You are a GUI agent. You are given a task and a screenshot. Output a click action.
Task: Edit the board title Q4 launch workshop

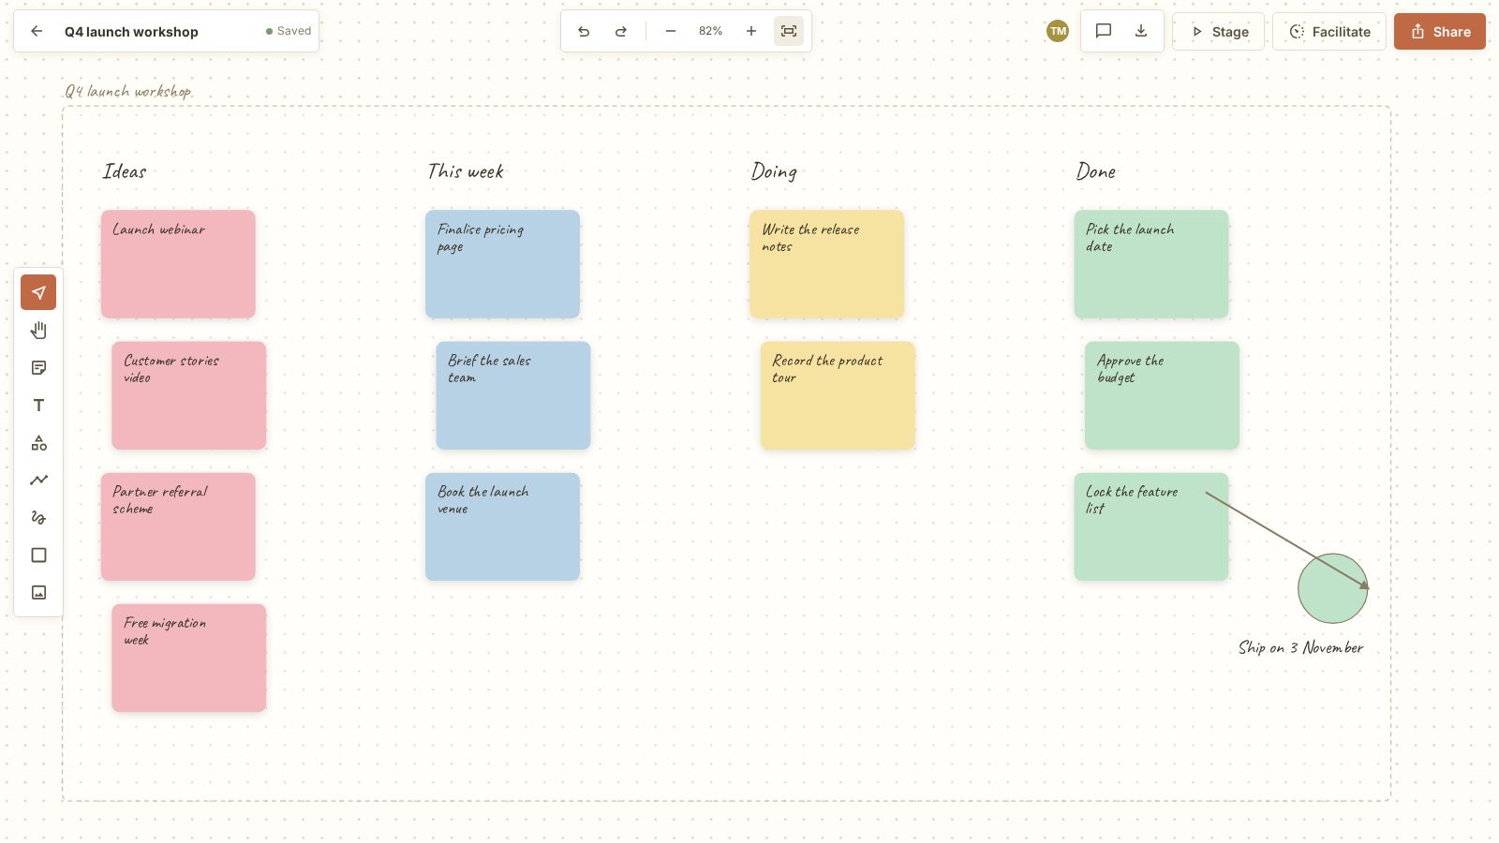click(131, 31)
